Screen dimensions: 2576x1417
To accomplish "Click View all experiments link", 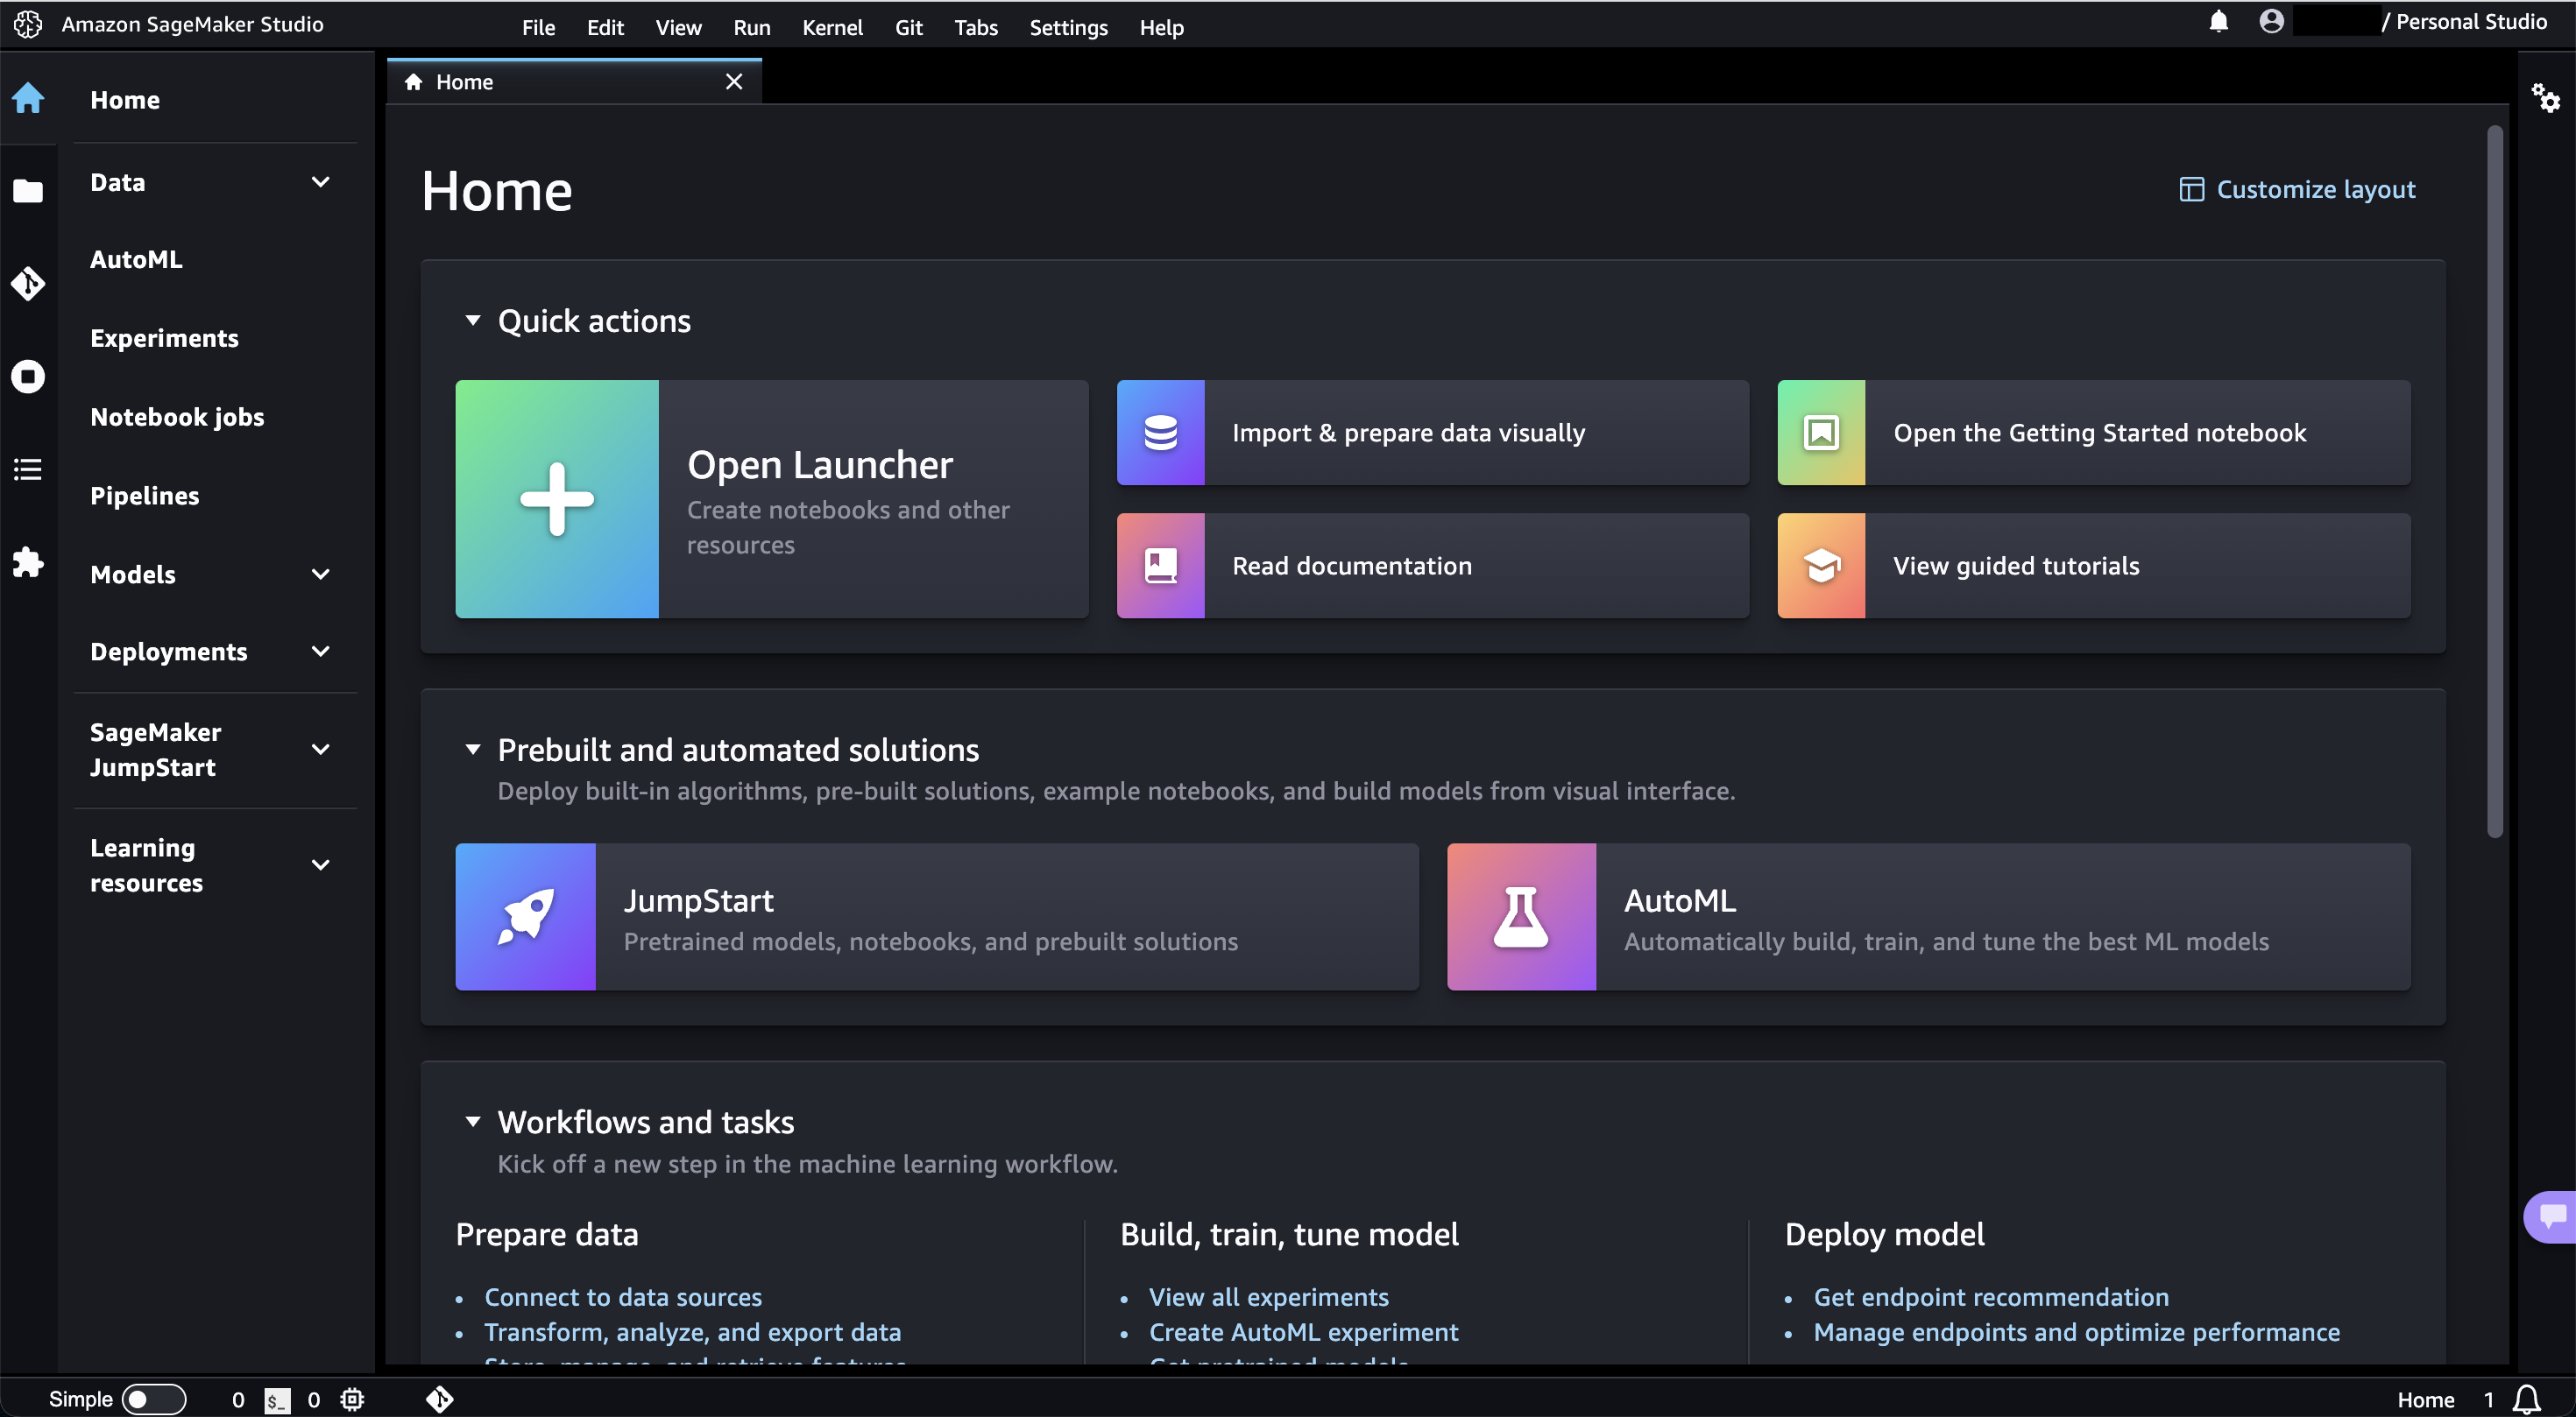I will click(1268, 1297).
